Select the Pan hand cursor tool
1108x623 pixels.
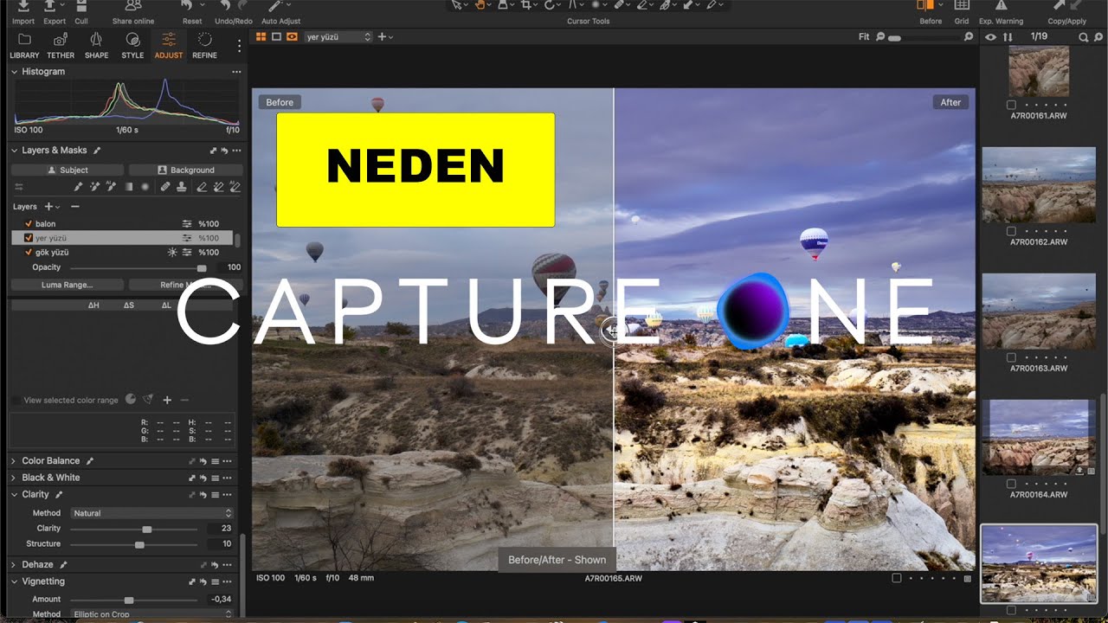click(480, 5)
